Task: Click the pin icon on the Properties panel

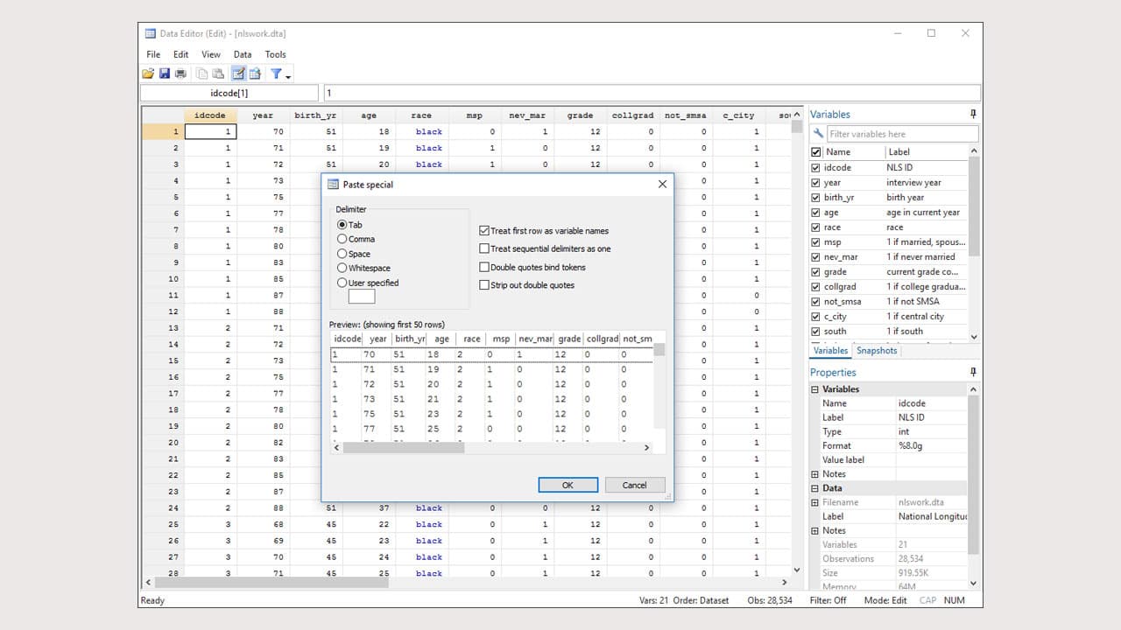Action: point(972,372)
